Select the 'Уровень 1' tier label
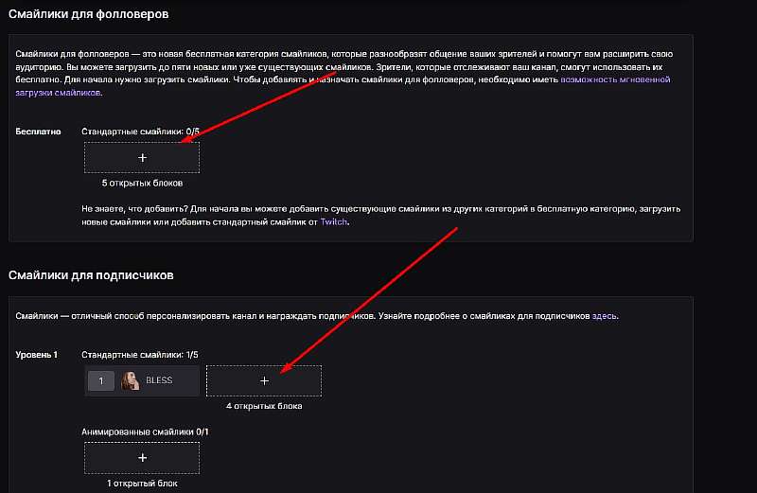Image resolution: width=757 pixels, height=493 pixels. [x=37, y=355]
